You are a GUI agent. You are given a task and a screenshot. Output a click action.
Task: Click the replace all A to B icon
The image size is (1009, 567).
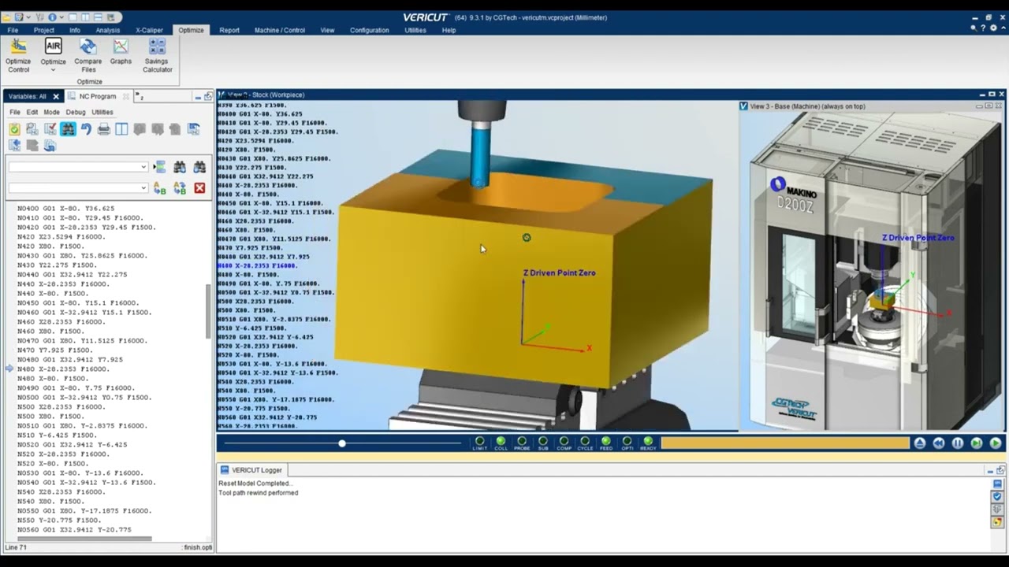pos(180,187)
